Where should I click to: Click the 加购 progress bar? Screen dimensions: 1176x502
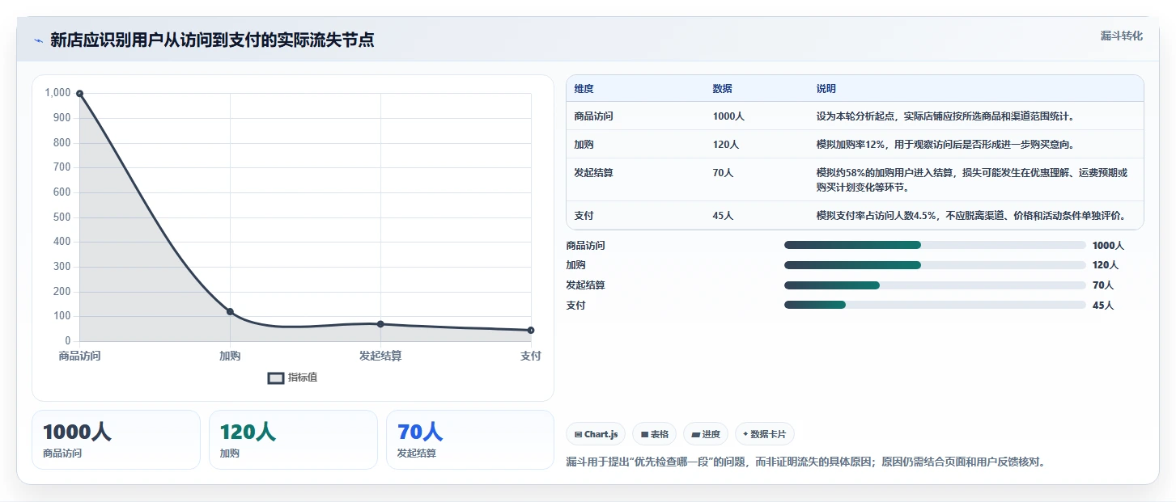935,265
